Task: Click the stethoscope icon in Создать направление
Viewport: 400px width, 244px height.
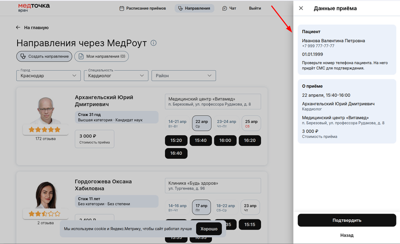Action: [x=23, y=56]
